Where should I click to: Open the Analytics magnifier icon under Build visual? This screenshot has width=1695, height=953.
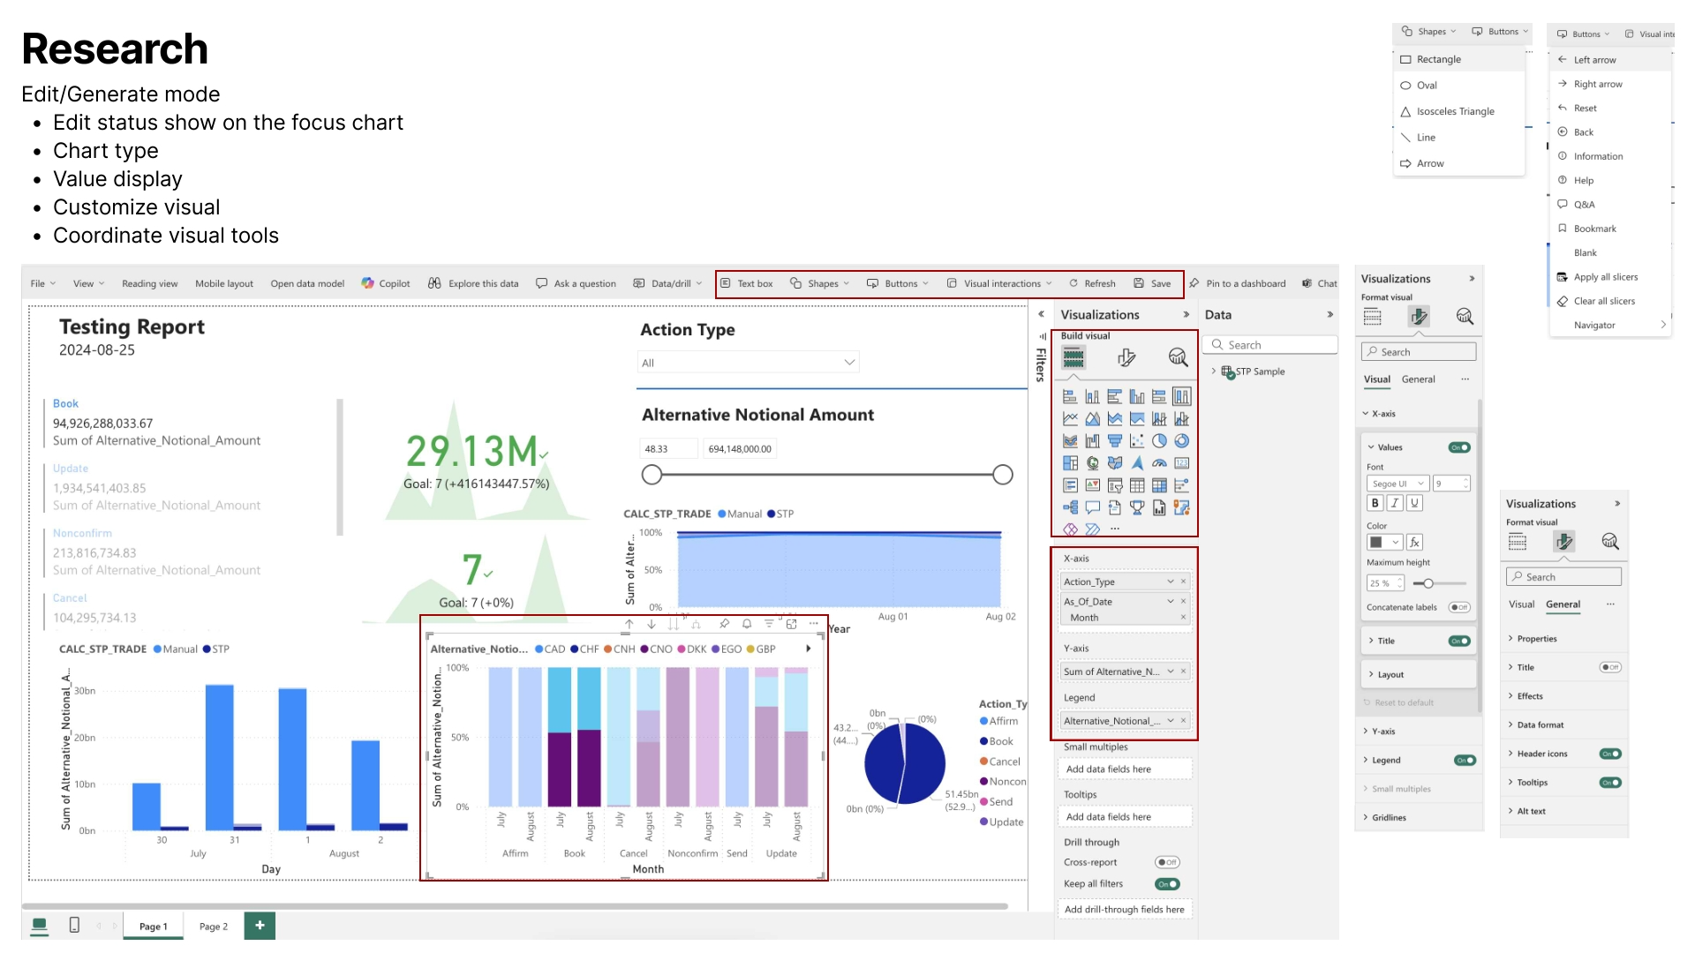pos(1178,357)
